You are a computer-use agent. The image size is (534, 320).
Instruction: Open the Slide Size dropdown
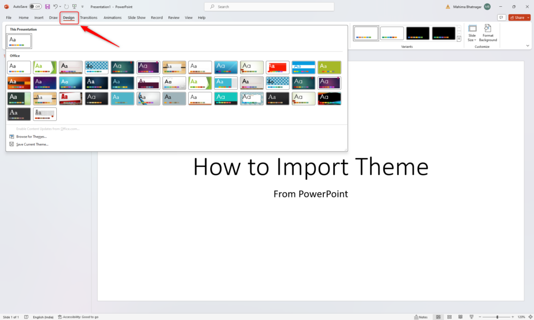pyautogui.click(x=472, y=34)
